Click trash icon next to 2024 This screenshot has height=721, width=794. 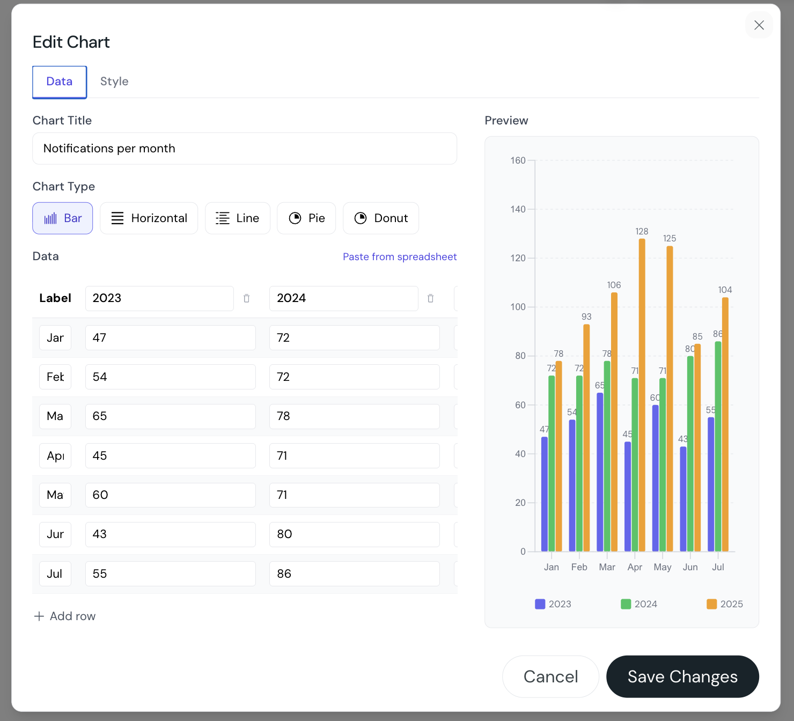click(430, 298)
